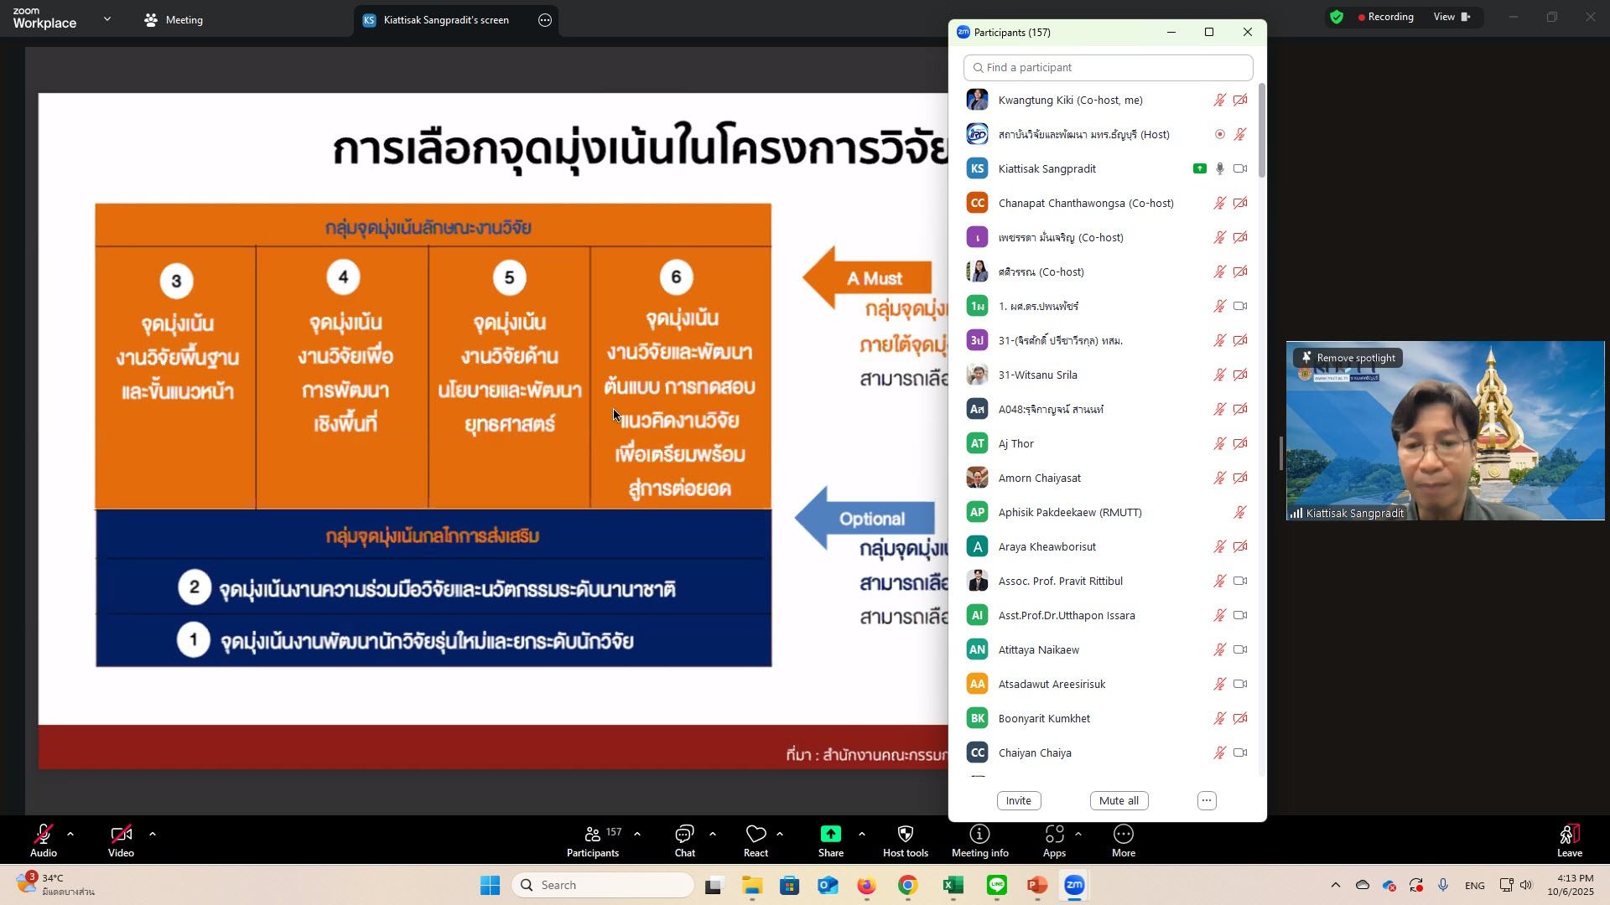Switch to the Meeting tab

174,20
